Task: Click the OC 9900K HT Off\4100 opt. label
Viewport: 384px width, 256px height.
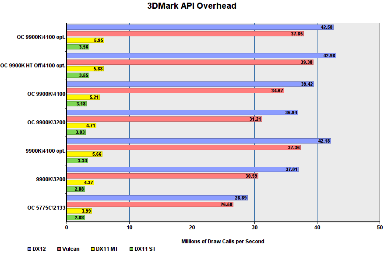Action: (33, 66)
